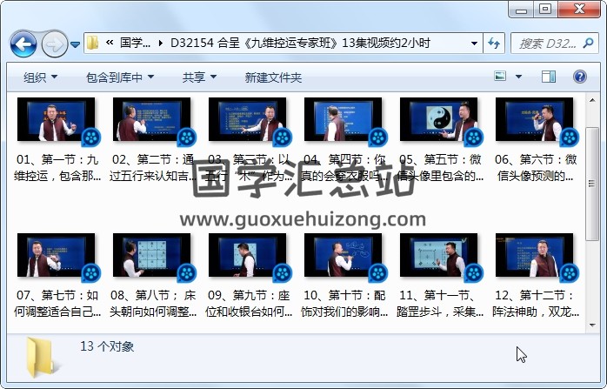Expand the arrow after 国学... breadcrumb
The height and width of the screenshot is (389, 607).
[160, 43]
